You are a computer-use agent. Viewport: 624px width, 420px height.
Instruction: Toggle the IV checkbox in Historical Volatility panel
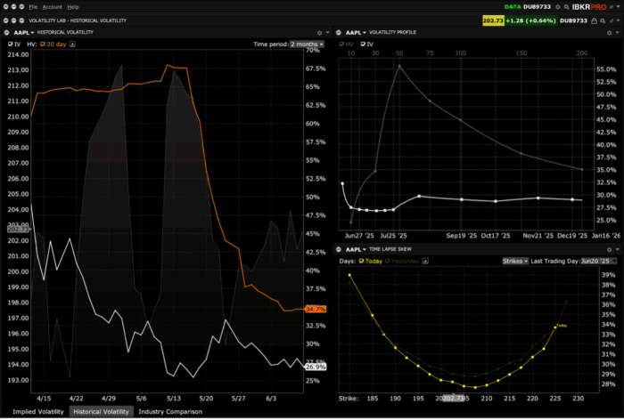tap(11, 44)
